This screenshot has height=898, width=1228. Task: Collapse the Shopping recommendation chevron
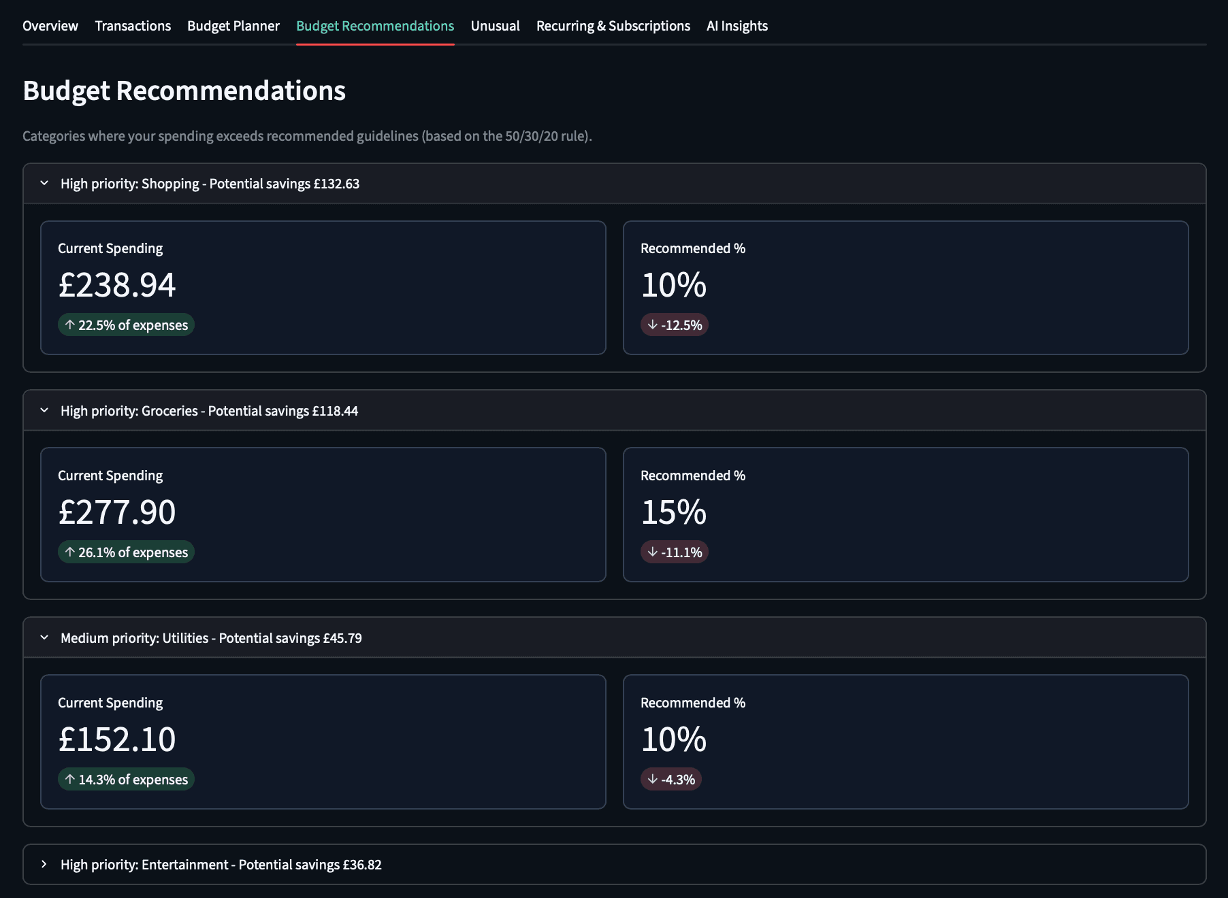44,183
